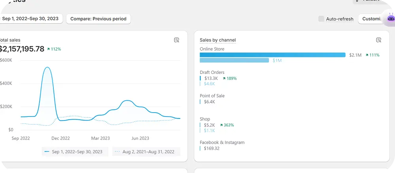Image resolution: width=395 pixels, height=173 pixels.
Task: Select the Facebook & Instagram channel label
Action: coord(222,142)
